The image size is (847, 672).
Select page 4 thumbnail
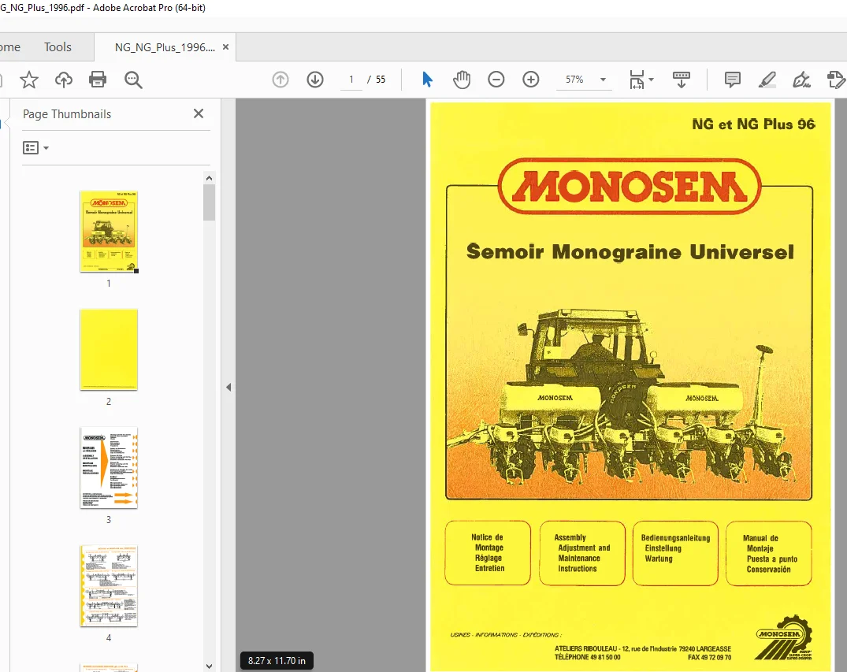109,586
